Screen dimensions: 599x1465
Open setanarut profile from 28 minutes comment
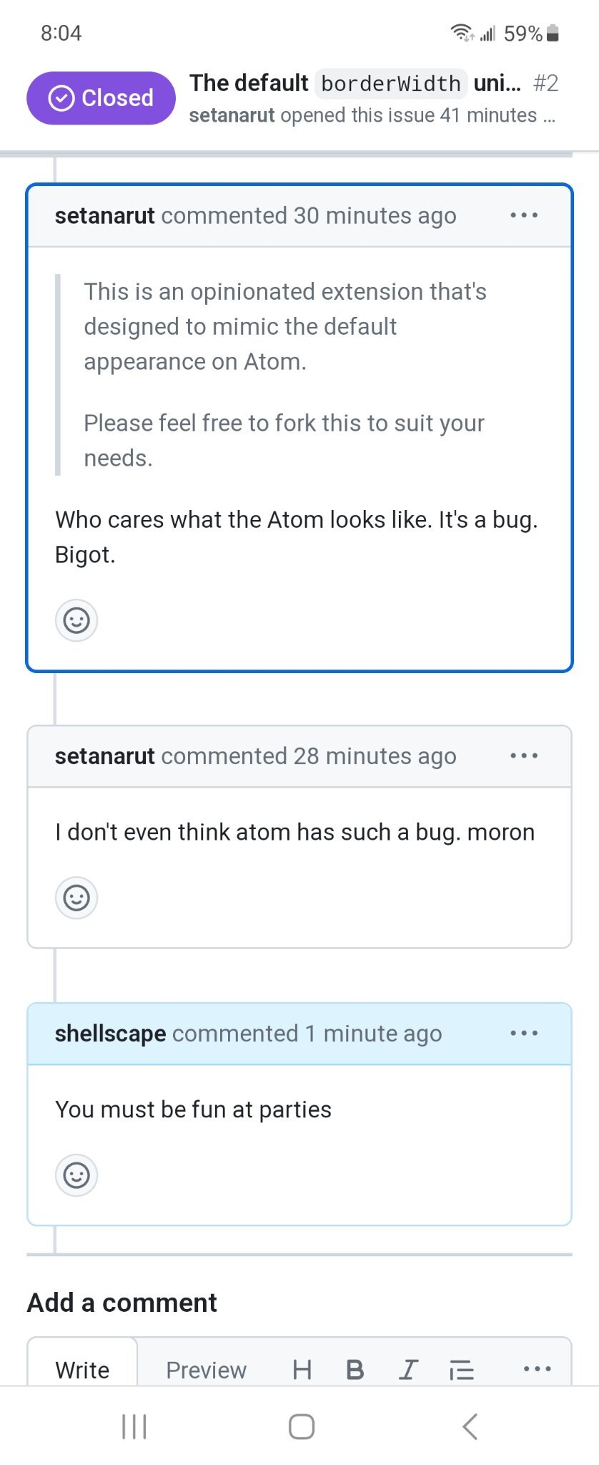coord(104,756)
